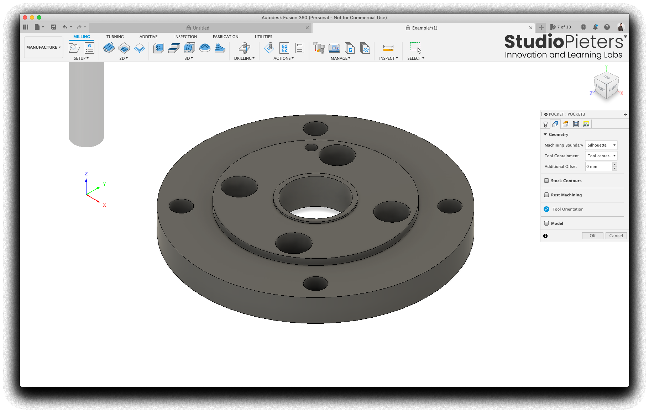
Task: Create a new Setup folder icon
Action: click(x=74, y=48)
